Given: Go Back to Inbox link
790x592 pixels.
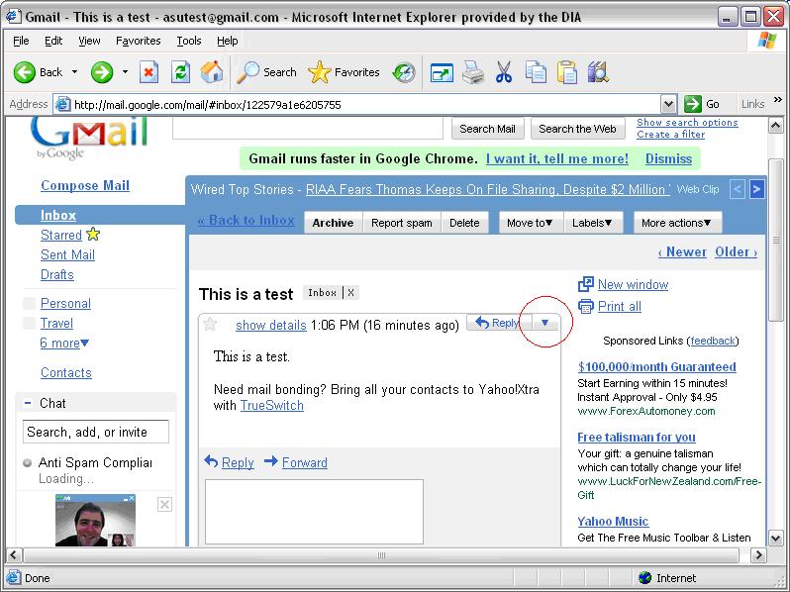Looking at the screenshot, I should coord(247,220).
